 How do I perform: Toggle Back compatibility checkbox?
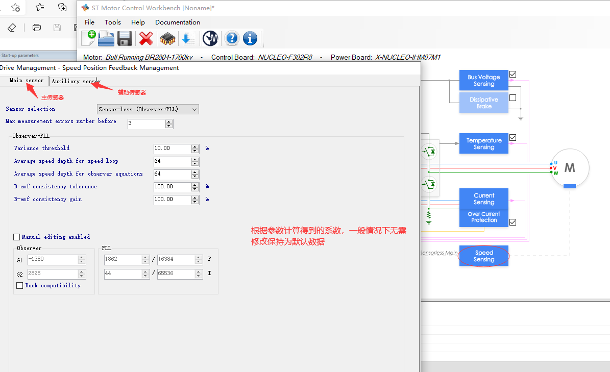tap(19, 285)
